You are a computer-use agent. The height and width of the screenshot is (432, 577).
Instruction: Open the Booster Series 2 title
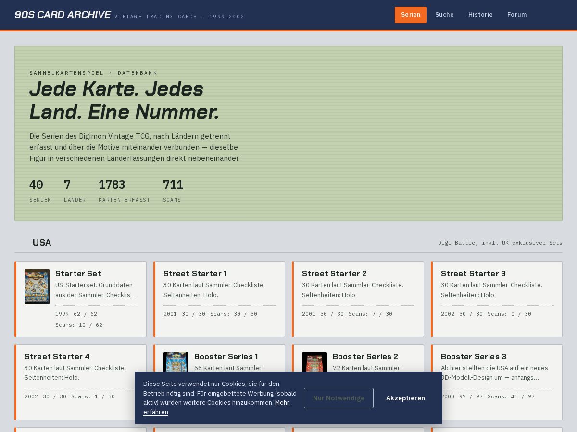(365, 356)
